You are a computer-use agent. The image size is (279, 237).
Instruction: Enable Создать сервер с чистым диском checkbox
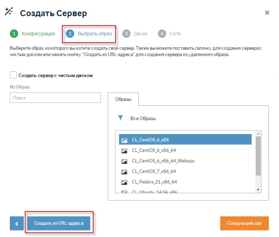click(13, 75)
